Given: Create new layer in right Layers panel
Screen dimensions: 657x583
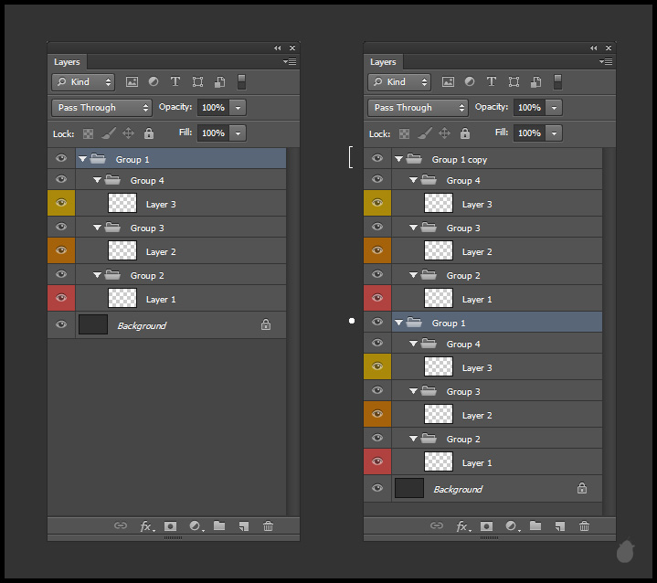Looking at the screenshot, I should tap(559, 526).
